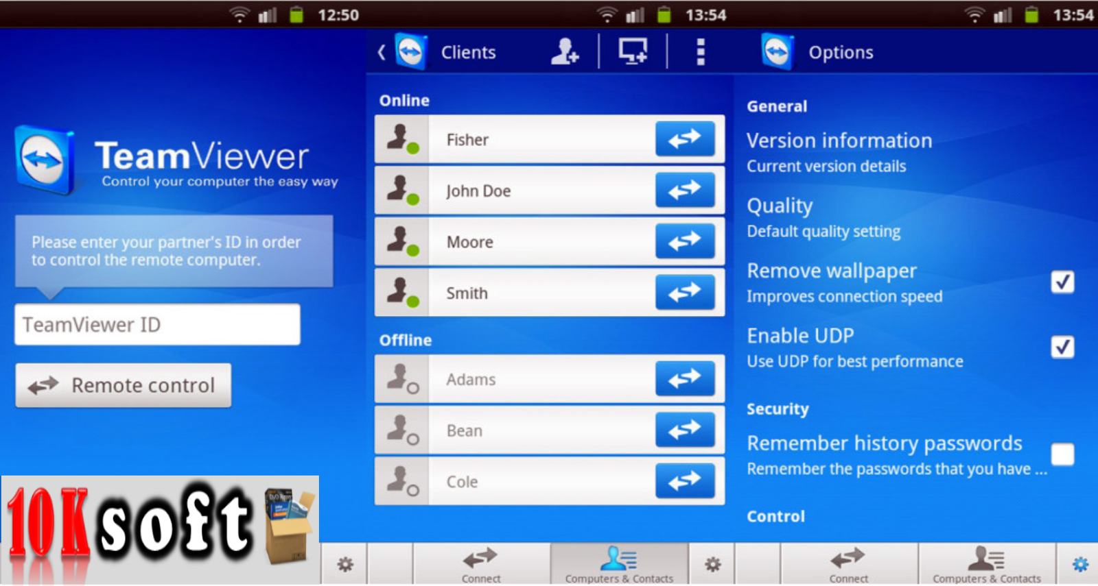Click the 10Ksoft box icon
1098x586 pixels.
[290, 526]
